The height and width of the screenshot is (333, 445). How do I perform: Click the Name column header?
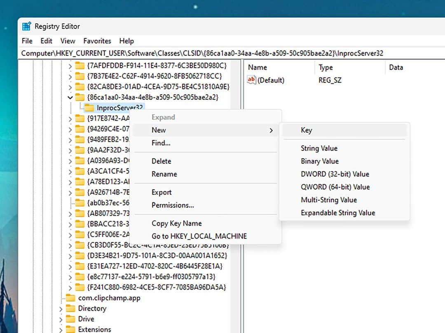tap(279, 67)
